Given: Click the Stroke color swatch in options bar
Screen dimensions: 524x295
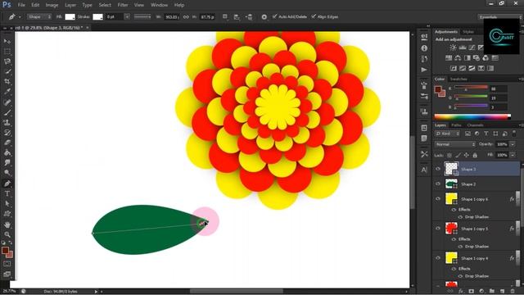Looking at the screenshot, I should pos(97,16).
